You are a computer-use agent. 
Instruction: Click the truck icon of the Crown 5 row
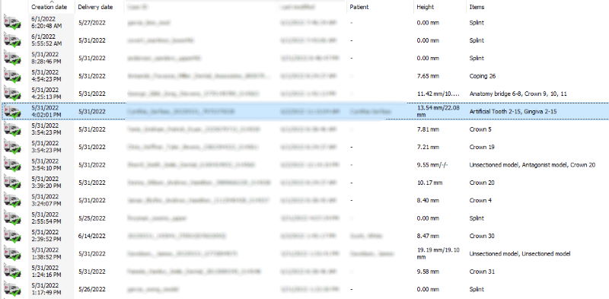click(12, 129)
